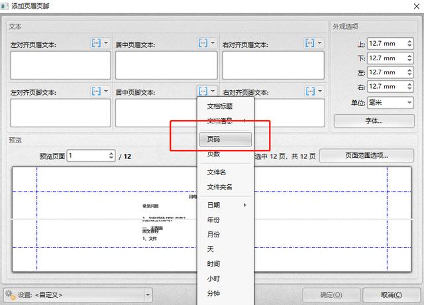Focus the 左对齐页眉文本 text box
424x305 pixels.
click(x=60, y=65)
